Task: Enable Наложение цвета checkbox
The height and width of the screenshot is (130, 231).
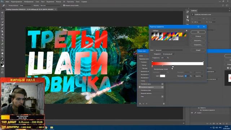Action: pyautogui.click(x=140, y=84)
